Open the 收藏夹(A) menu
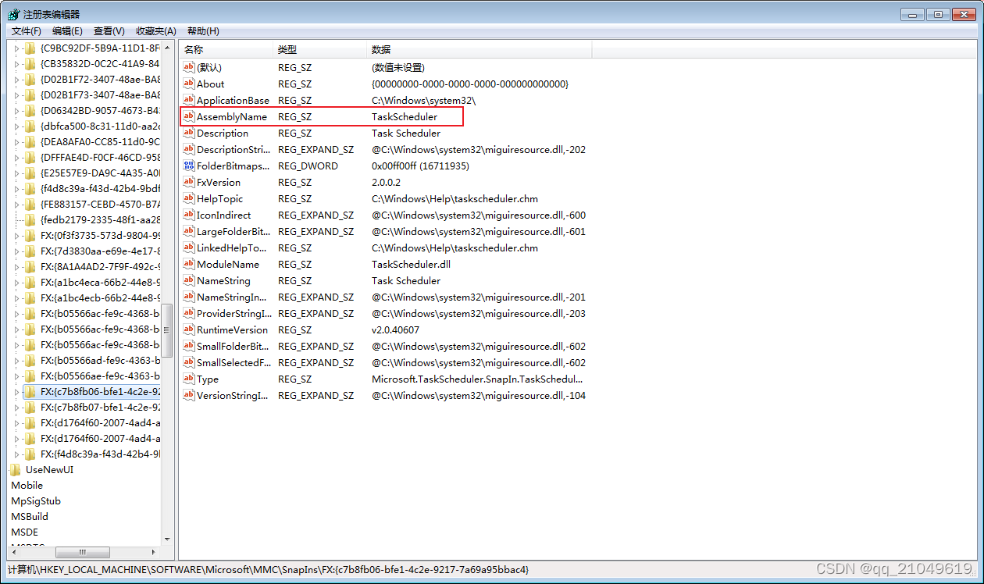The width and height of the screenshot is (984, 584). [x=155, y=30]
